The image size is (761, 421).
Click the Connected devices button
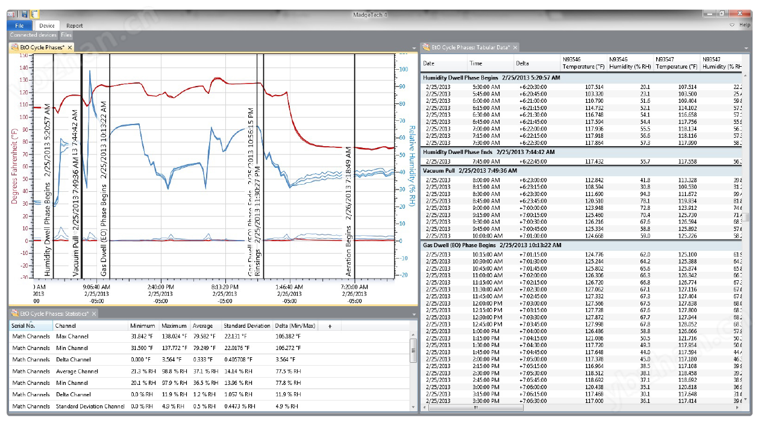(33, 35)
